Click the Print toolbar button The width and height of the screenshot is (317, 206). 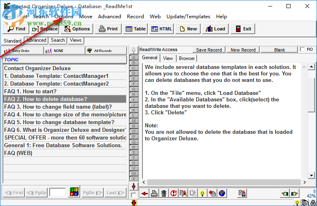pos(108,29)
